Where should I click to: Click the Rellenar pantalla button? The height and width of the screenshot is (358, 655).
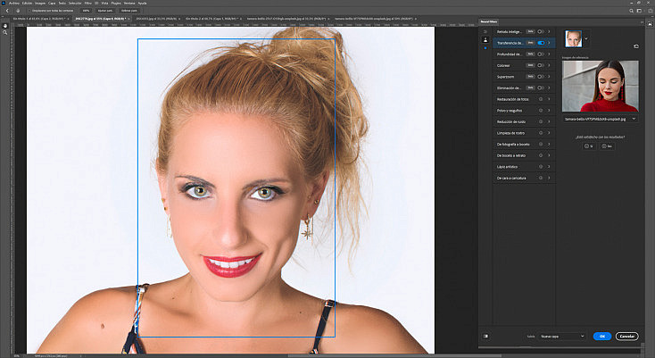[x=129, y=11]
